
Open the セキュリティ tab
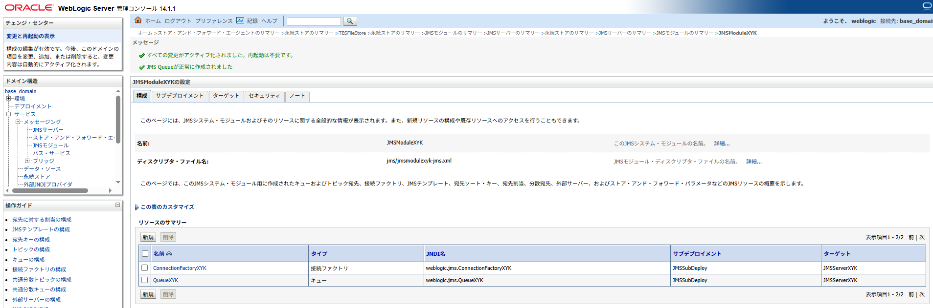point(264,96)
